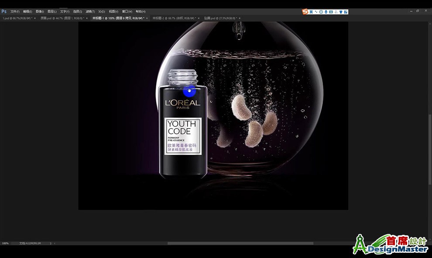Close the 原图.psd document tab
Image resolution: width=432 pixels, height=258 pixels.
87,18
